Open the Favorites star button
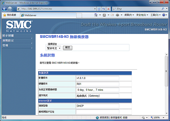The height and width of the screenshot is (121, 170). [10, 15]
